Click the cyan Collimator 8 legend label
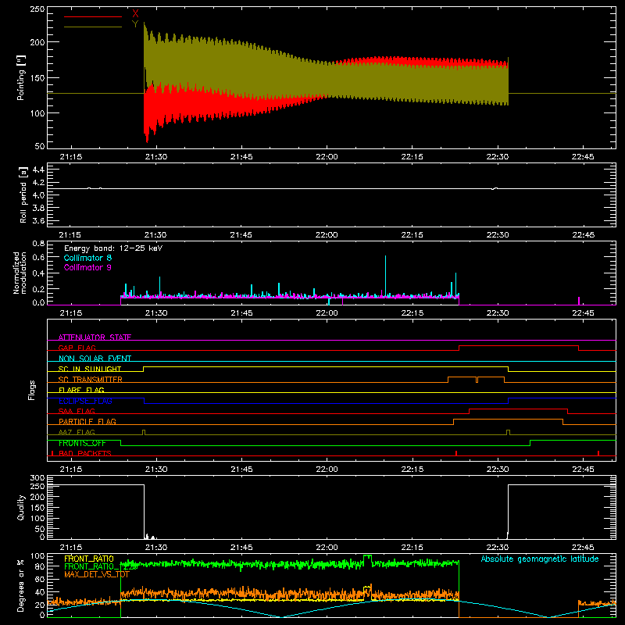625x625 pixels. (x=87, y=258)
